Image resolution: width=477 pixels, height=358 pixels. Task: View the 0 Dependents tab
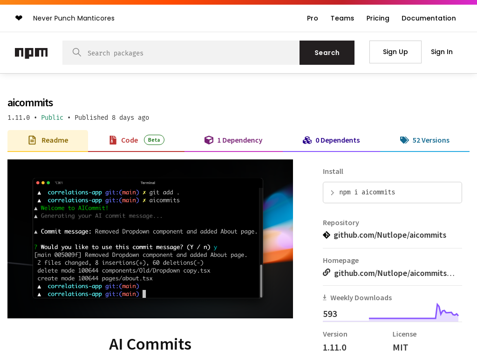331,140
